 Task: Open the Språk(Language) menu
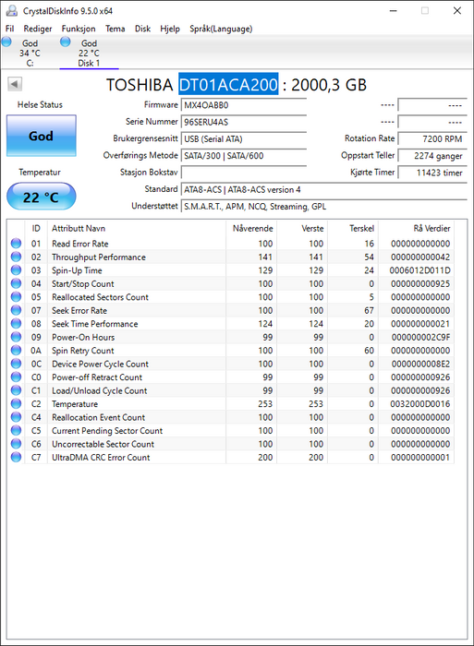click(x=221, y=29)
